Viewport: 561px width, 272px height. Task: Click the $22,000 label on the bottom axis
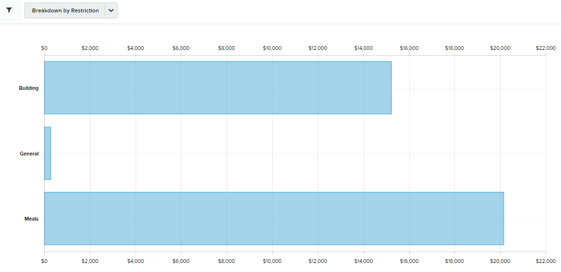(545, 261)
